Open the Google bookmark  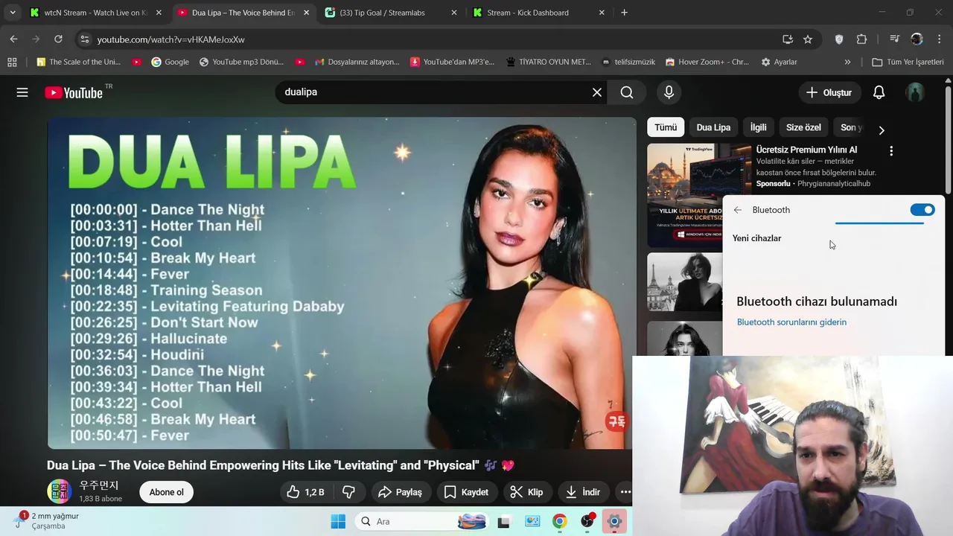tap(170, 62)
